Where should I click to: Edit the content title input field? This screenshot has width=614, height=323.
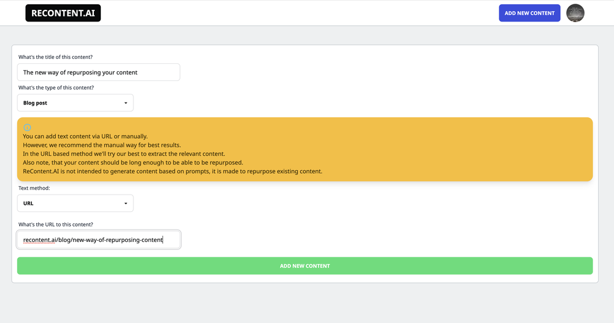(x=99, y=72)
